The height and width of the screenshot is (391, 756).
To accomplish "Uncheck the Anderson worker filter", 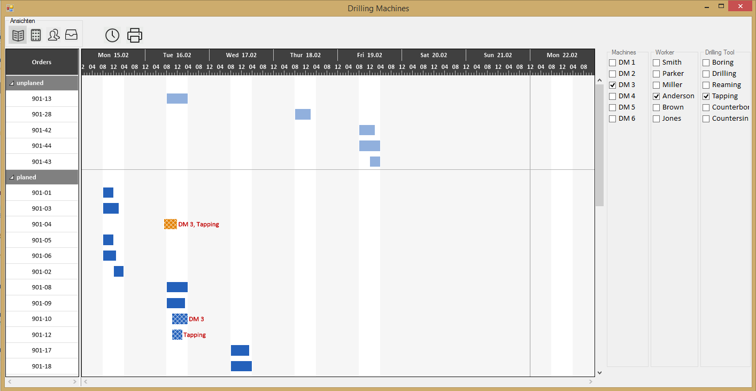I will coord(657,96).
